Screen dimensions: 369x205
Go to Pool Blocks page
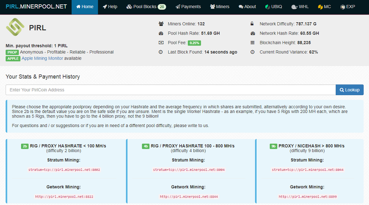pos(146,7)
